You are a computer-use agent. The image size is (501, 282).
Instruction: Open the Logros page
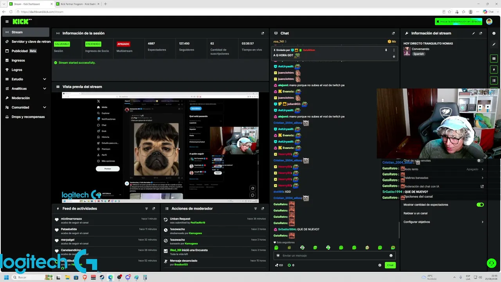coord(27,70)
